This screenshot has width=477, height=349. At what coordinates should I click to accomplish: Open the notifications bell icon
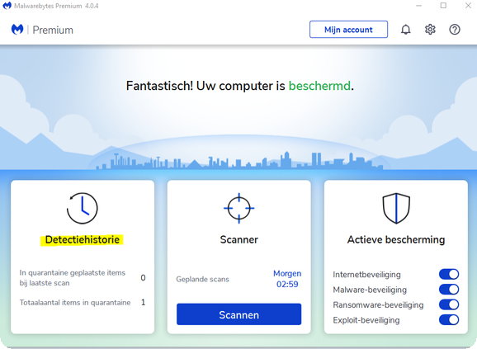point(405,30)
